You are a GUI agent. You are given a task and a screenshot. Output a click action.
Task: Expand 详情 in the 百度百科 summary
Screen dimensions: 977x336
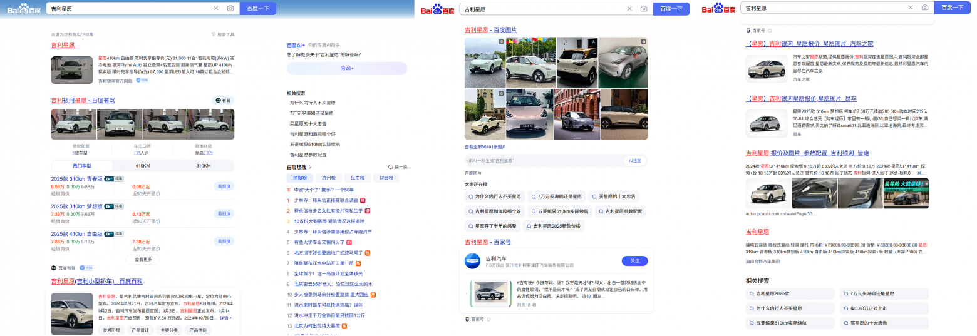pyautogui.click(x=226, y=318)
